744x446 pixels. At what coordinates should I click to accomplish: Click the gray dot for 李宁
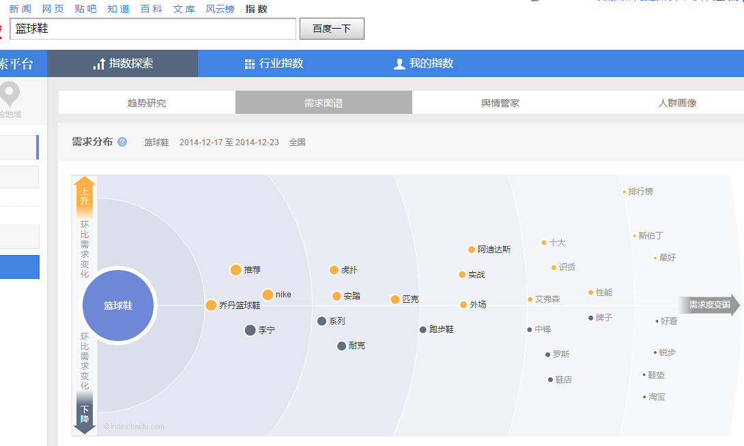[250, 330]
